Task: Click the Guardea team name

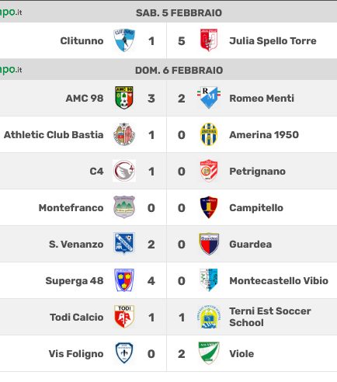Action: click(251, 245)
